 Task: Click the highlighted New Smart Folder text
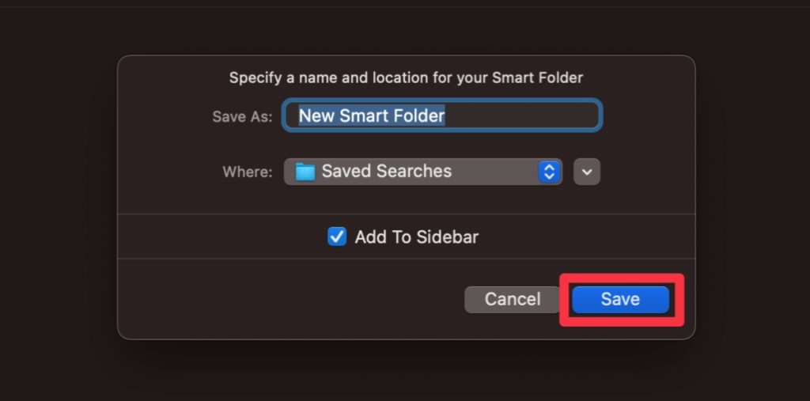coord(372,116)
